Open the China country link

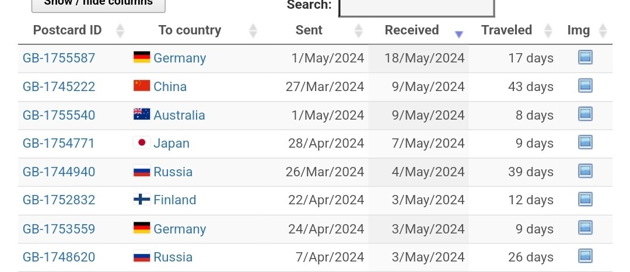[170, 87]
